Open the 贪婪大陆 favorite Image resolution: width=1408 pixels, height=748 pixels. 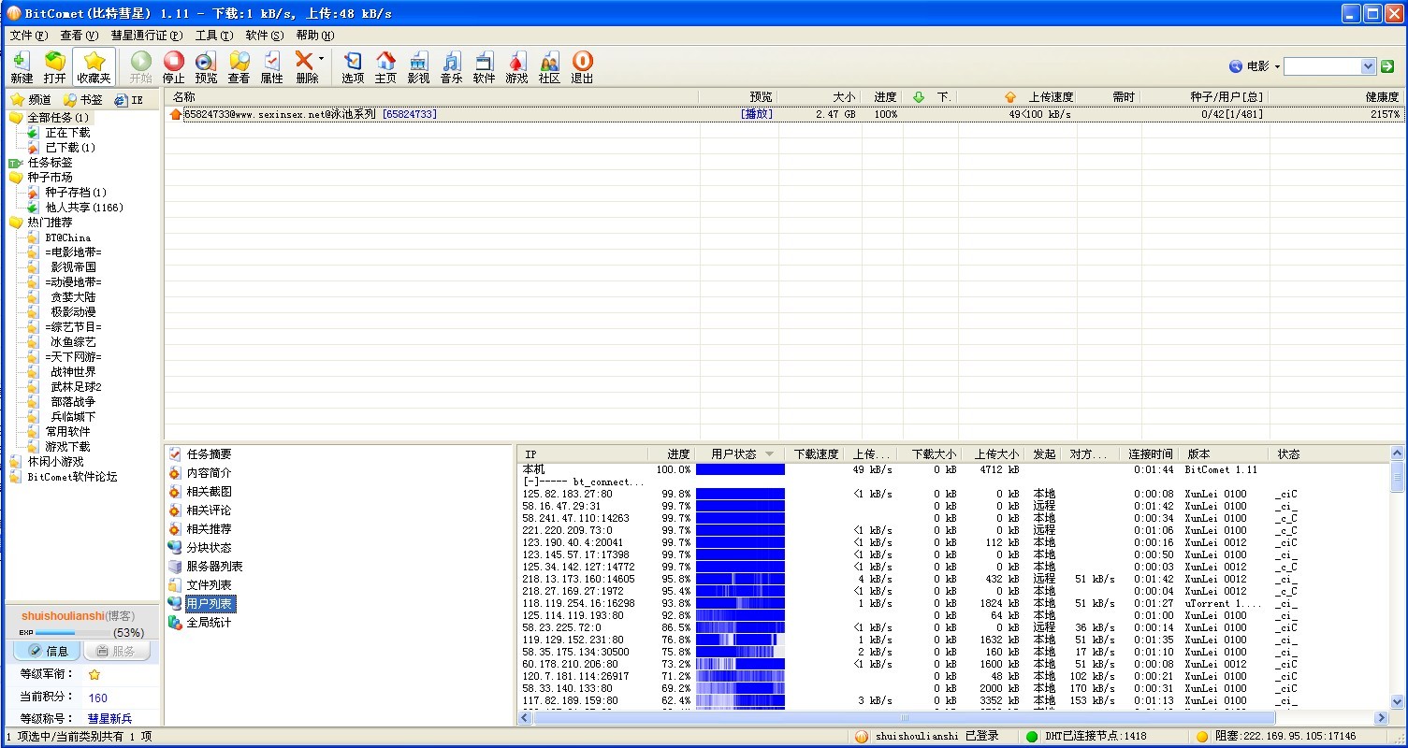(73, 297)
